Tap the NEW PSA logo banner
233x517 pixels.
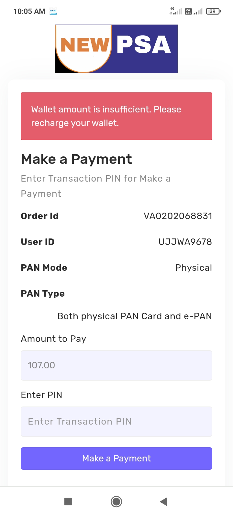tap(116, 49)
